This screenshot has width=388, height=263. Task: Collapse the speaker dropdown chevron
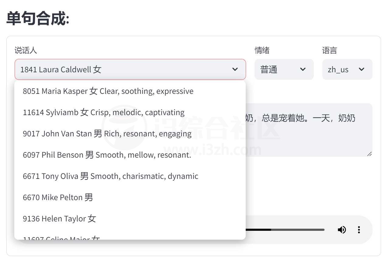[x=235, y=69]
